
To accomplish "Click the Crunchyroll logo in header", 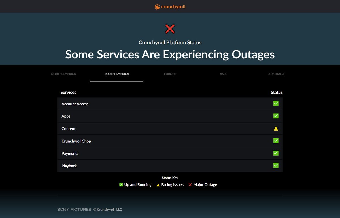I will pos(170,7).
